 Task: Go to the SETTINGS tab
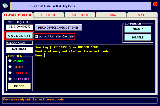tap(111, 15)
